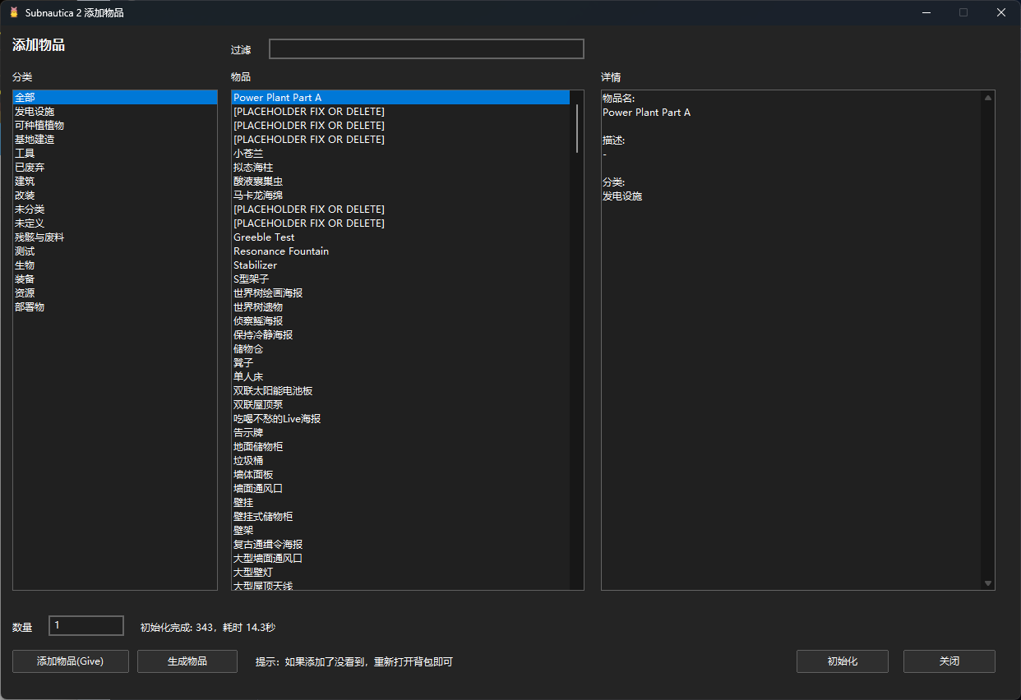Click the item list scrollbar thumb
The image size is (1021, 700).
[x=577, y=128]
